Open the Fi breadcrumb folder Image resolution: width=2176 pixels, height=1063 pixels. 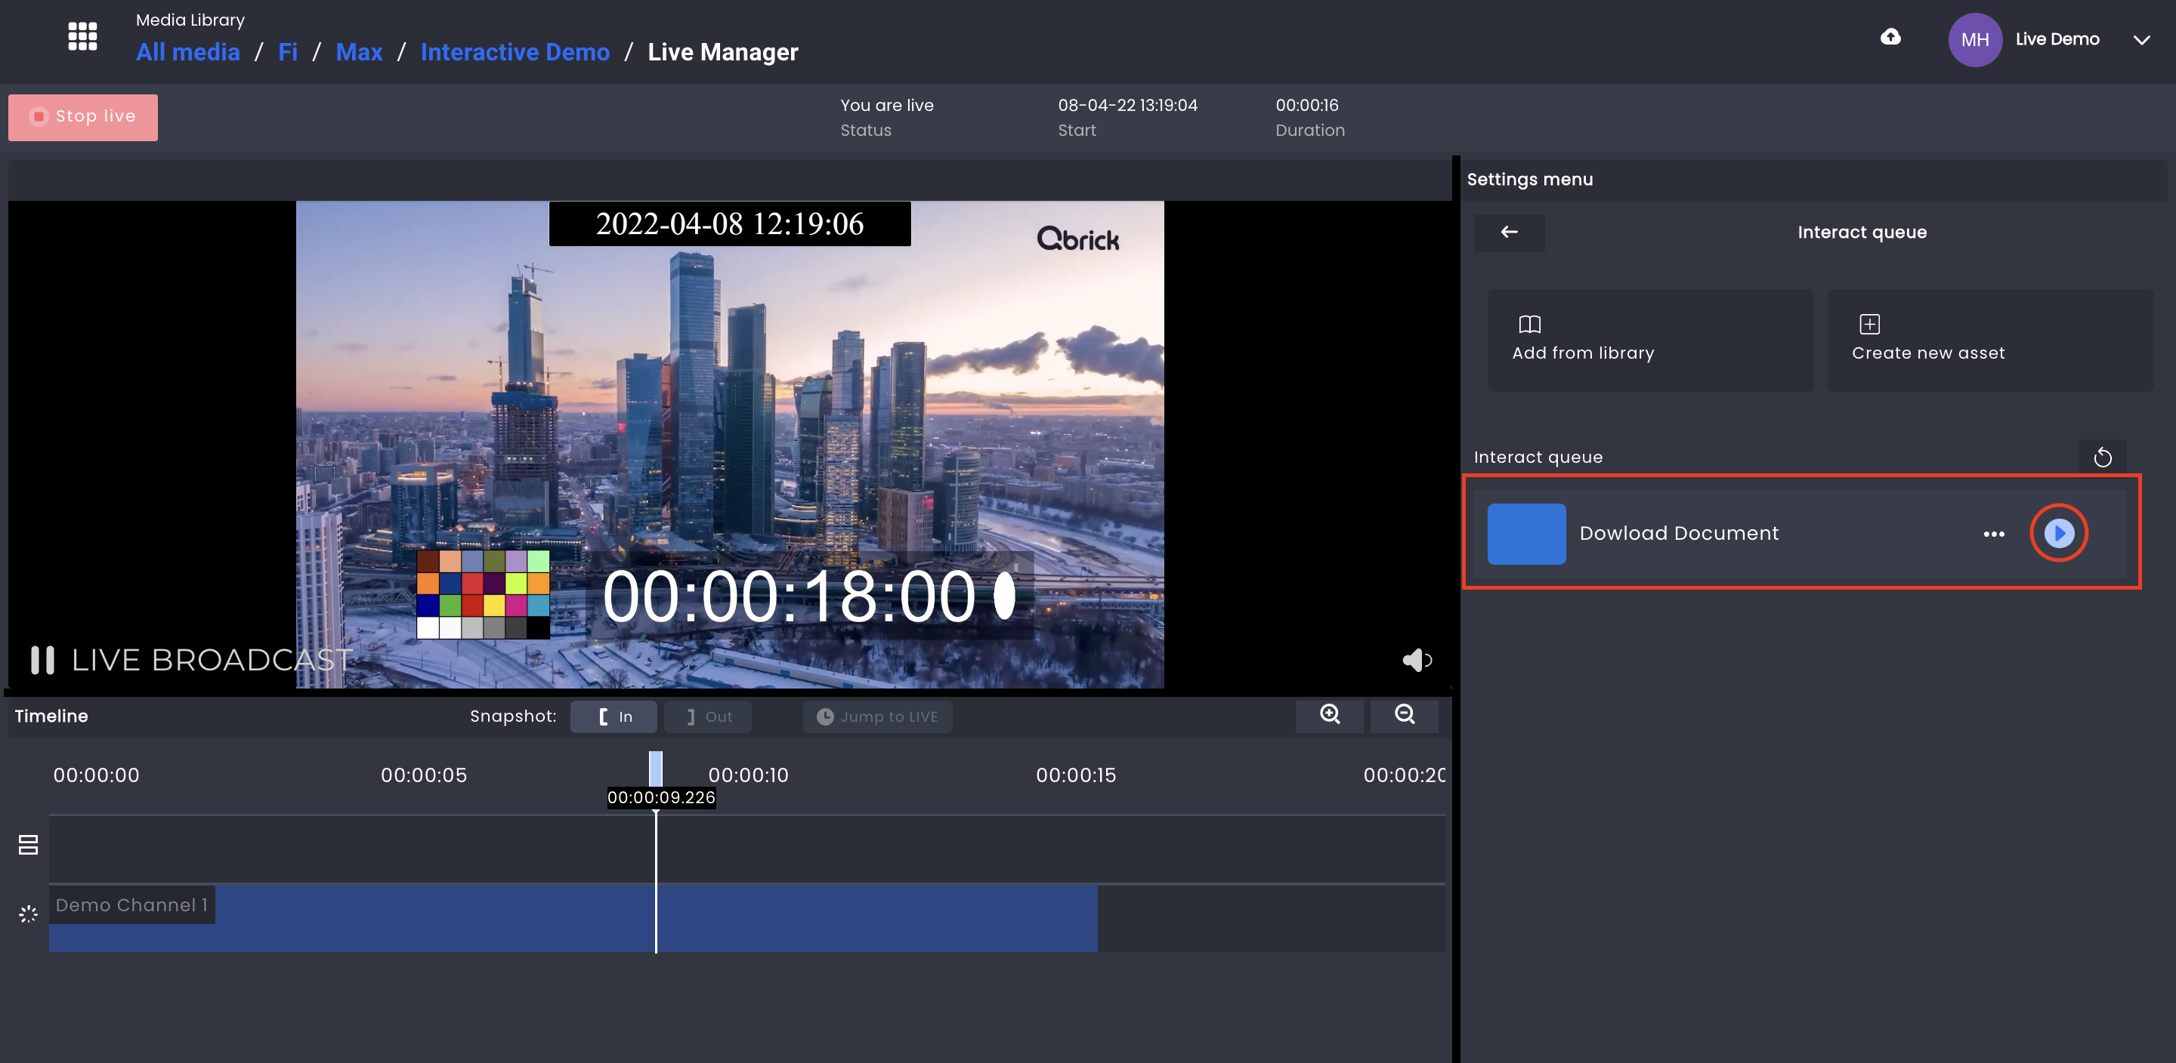[x=287, y=52]
